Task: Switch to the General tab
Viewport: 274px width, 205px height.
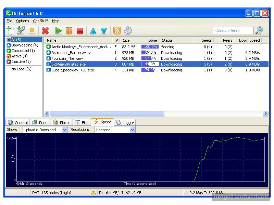Action: (x=18, y=123)
